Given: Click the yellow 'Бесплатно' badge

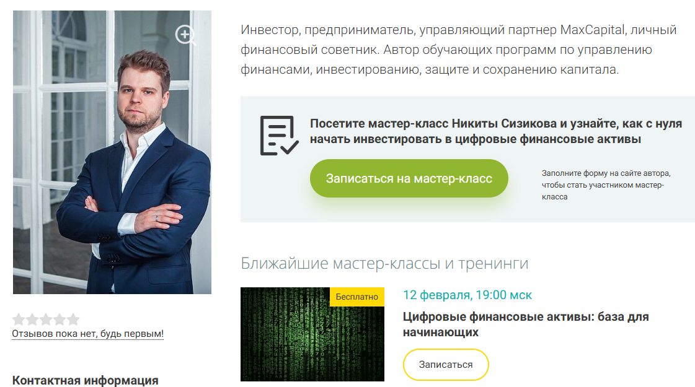Looking at the screenshot, I should pyautogui.click(x=357, y=297).
